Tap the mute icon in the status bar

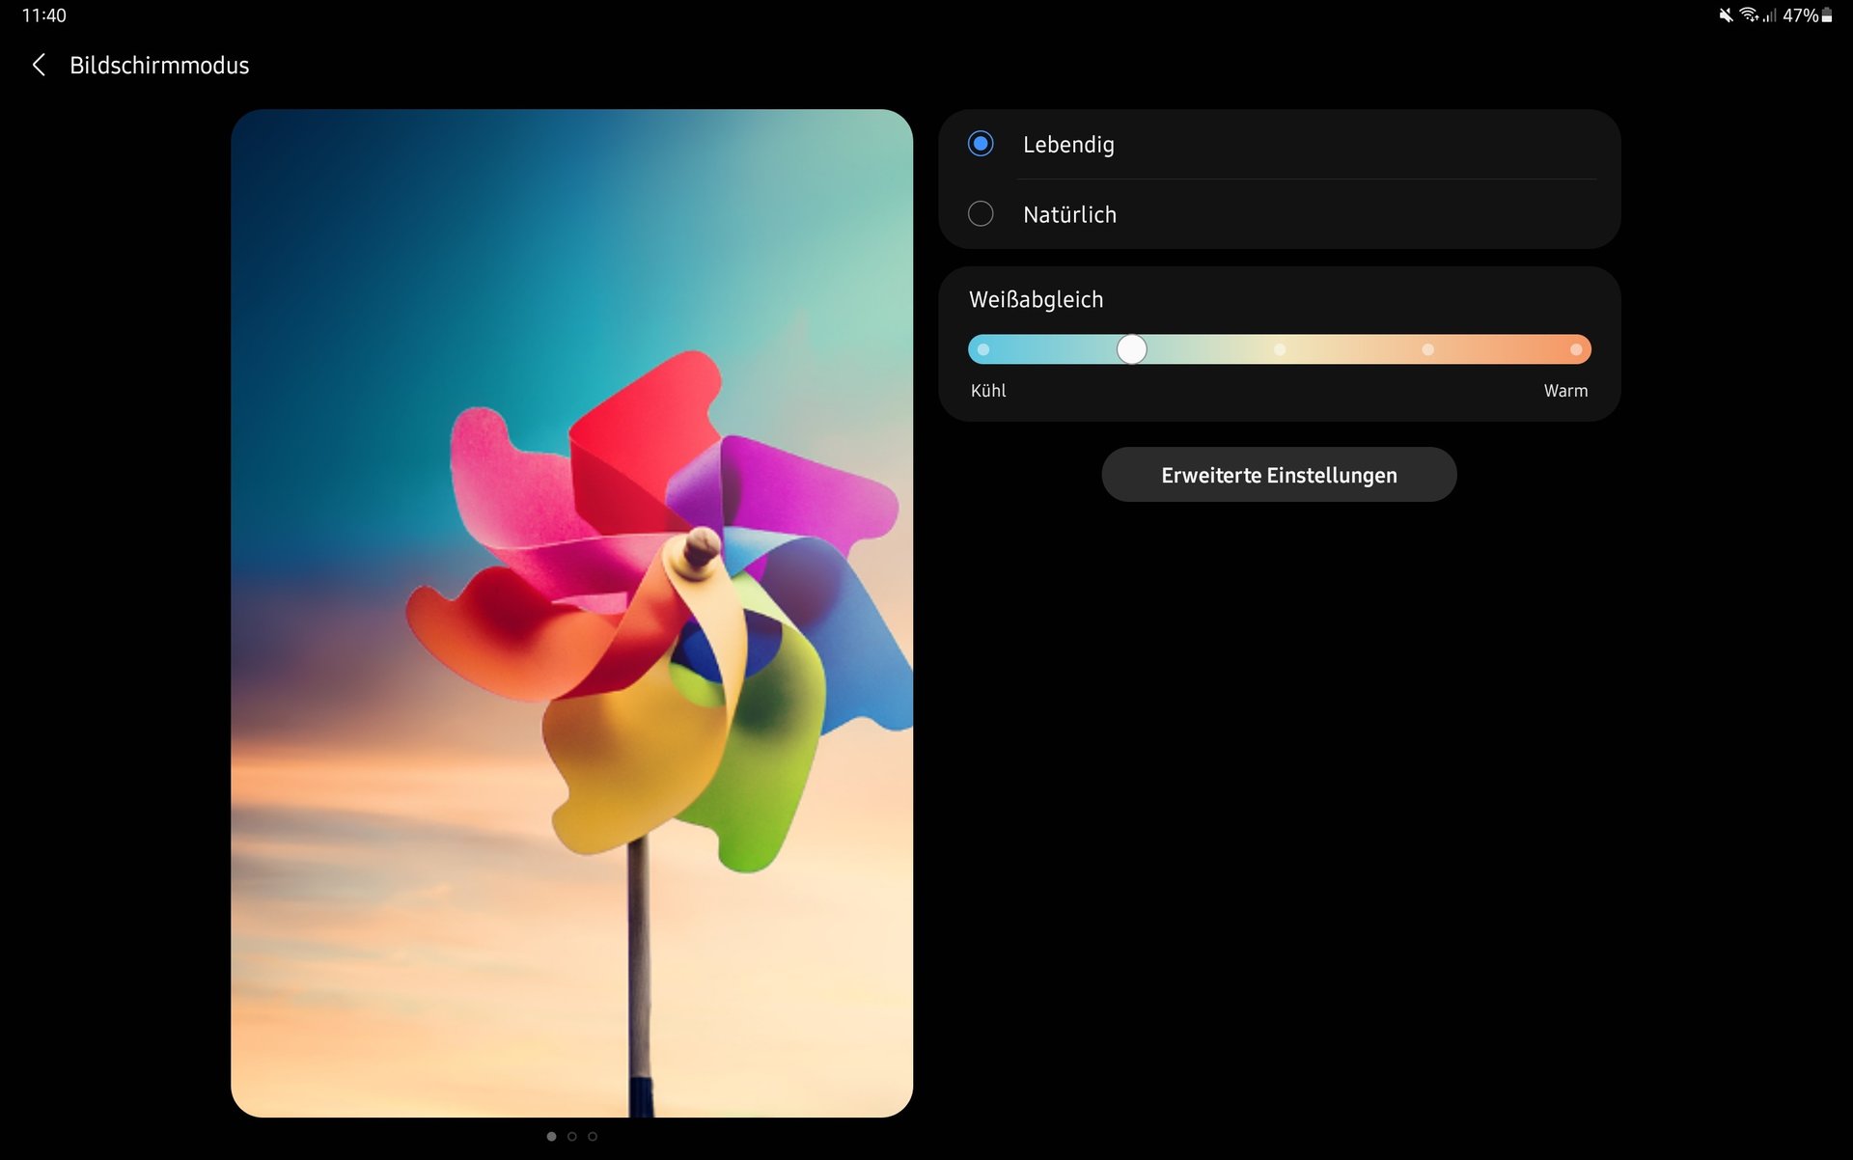pos(1726,15)
